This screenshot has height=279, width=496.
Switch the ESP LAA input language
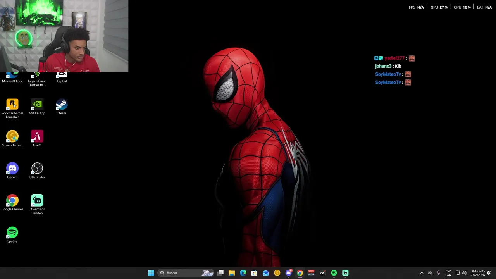click(x=448, y=273)
